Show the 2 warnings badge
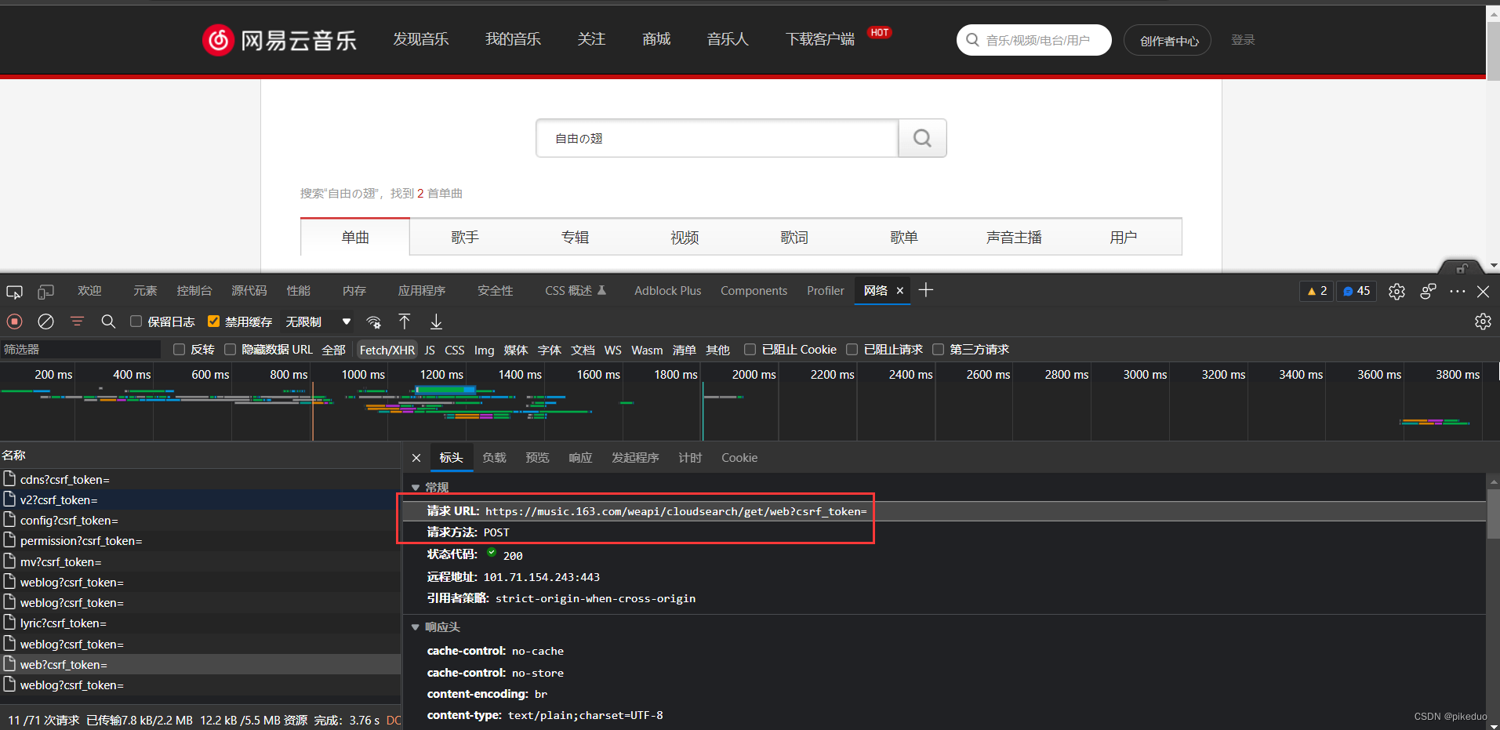 click(x=1317, y=291)
